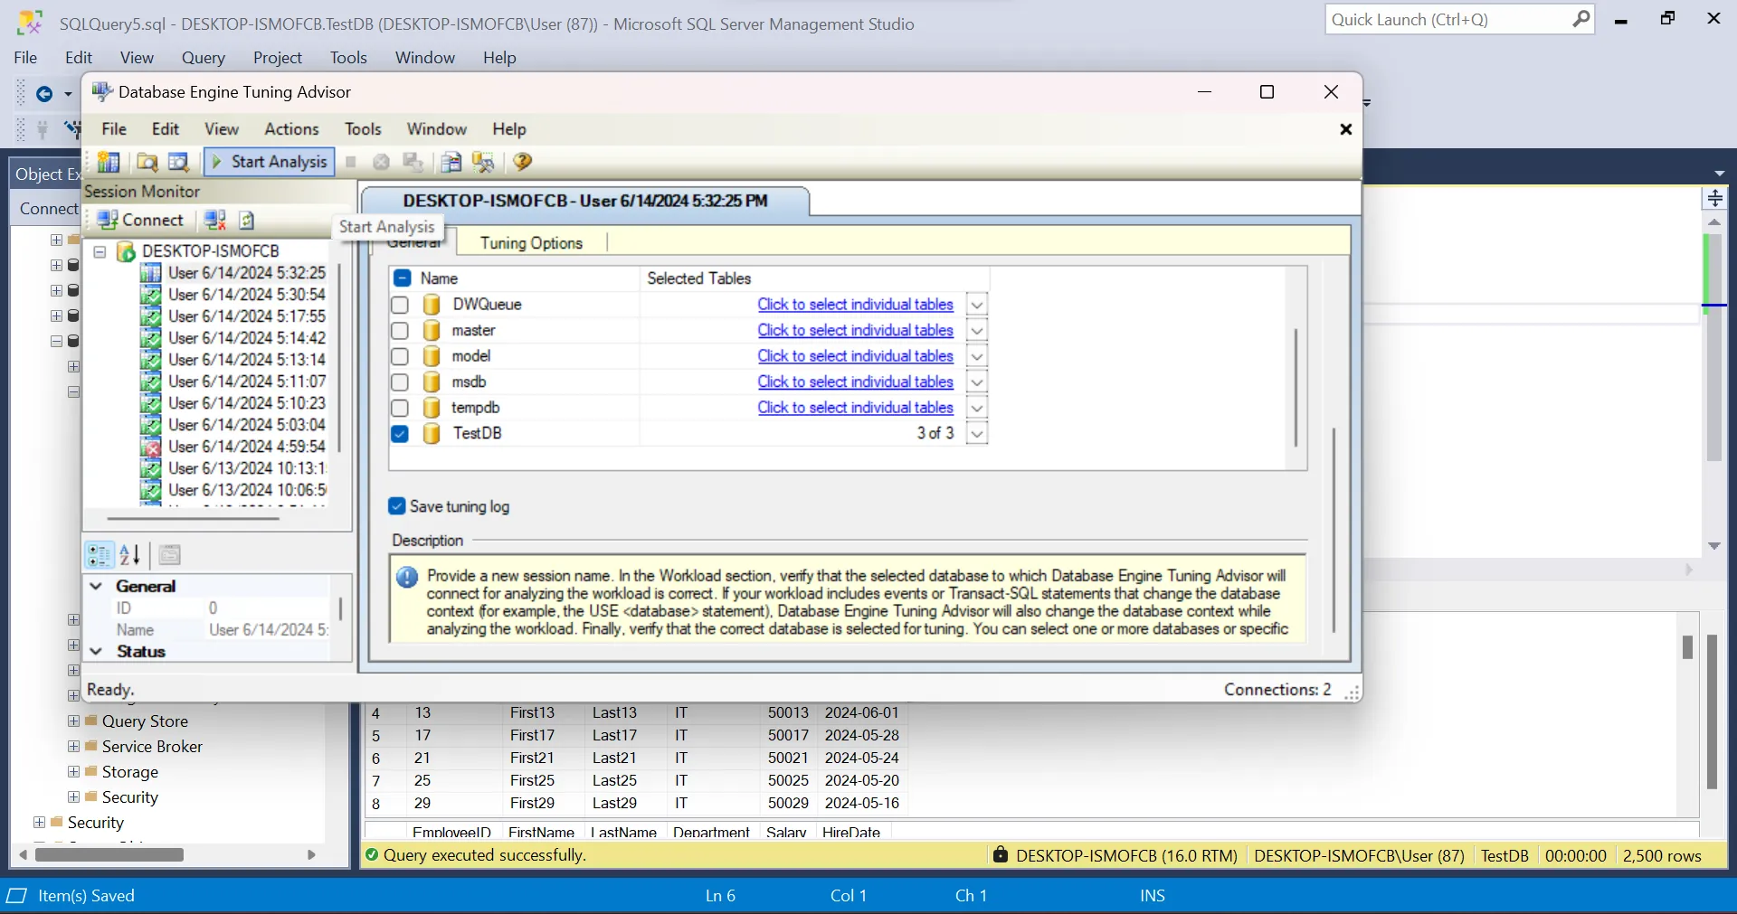Sort properties alphabetically with A-Z icon
The image size is (1737, 914).
[129, 555]
